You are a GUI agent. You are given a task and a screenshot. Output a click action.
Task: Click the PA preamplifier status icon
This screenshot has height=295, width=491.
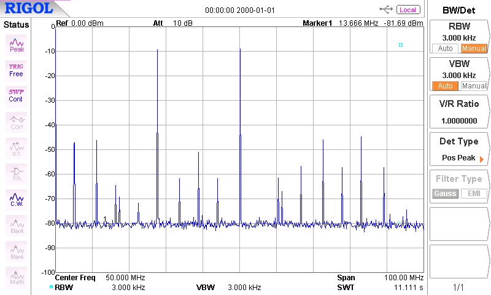[17, 173]
